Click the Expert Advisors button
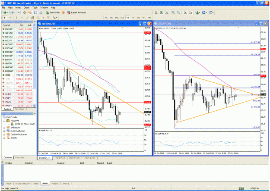 click(x=76, y=13)
